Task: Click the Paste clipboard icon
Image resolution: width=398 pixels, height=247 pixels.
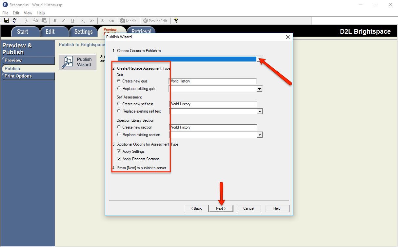Action: point(44,21)
